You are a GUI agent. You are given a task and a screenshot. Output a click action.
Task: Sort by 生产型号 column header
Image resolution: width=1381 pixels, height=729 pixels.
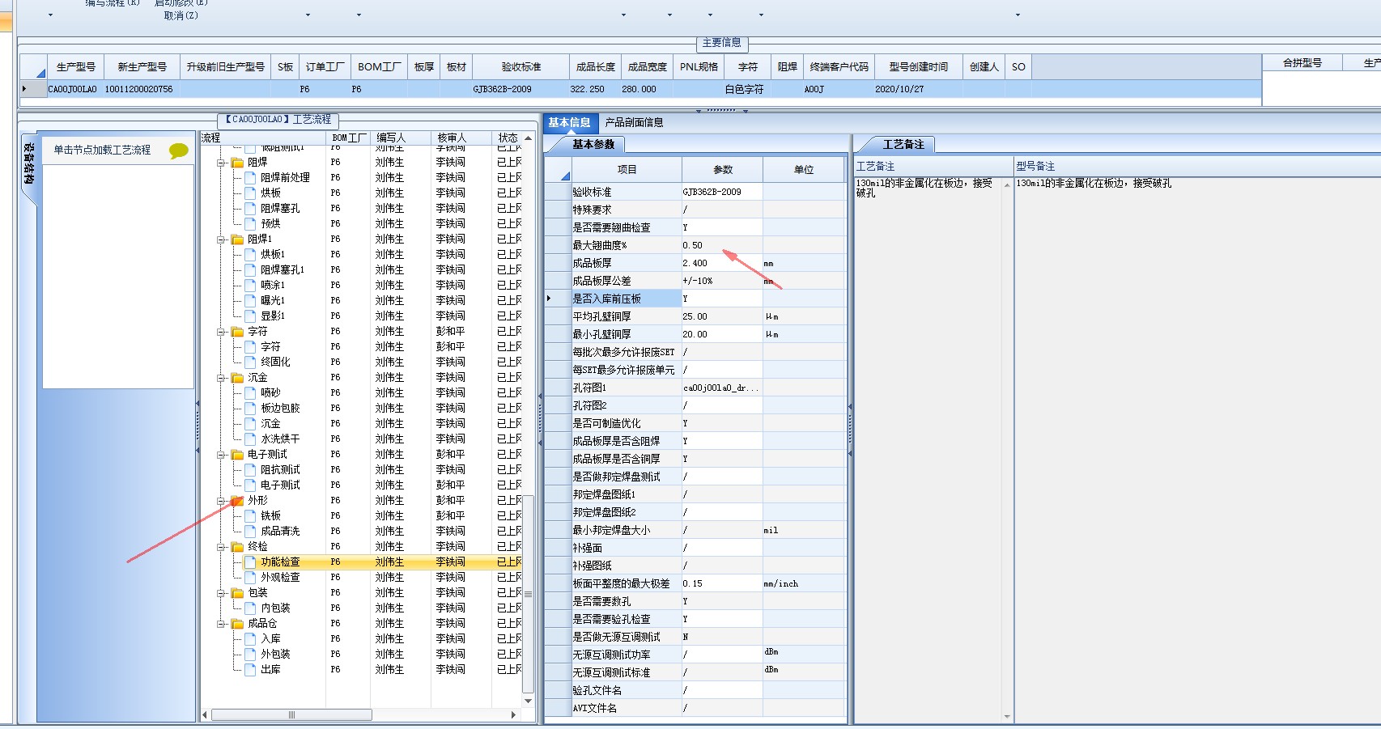(76, 67)
